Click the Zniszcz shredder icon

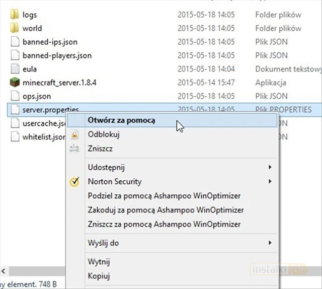(x=74, y=149)
